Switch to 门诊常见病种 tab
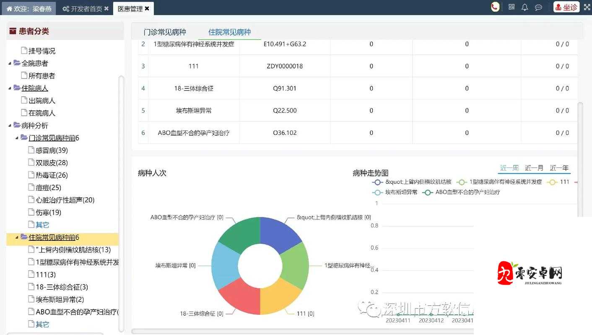This screenshot has height=335, width=592. pyautogui.click(x=165, y=32)
